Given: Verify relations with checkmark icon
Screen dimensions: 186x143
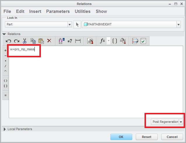Looking at the screenshot, I should click(143, 41).
